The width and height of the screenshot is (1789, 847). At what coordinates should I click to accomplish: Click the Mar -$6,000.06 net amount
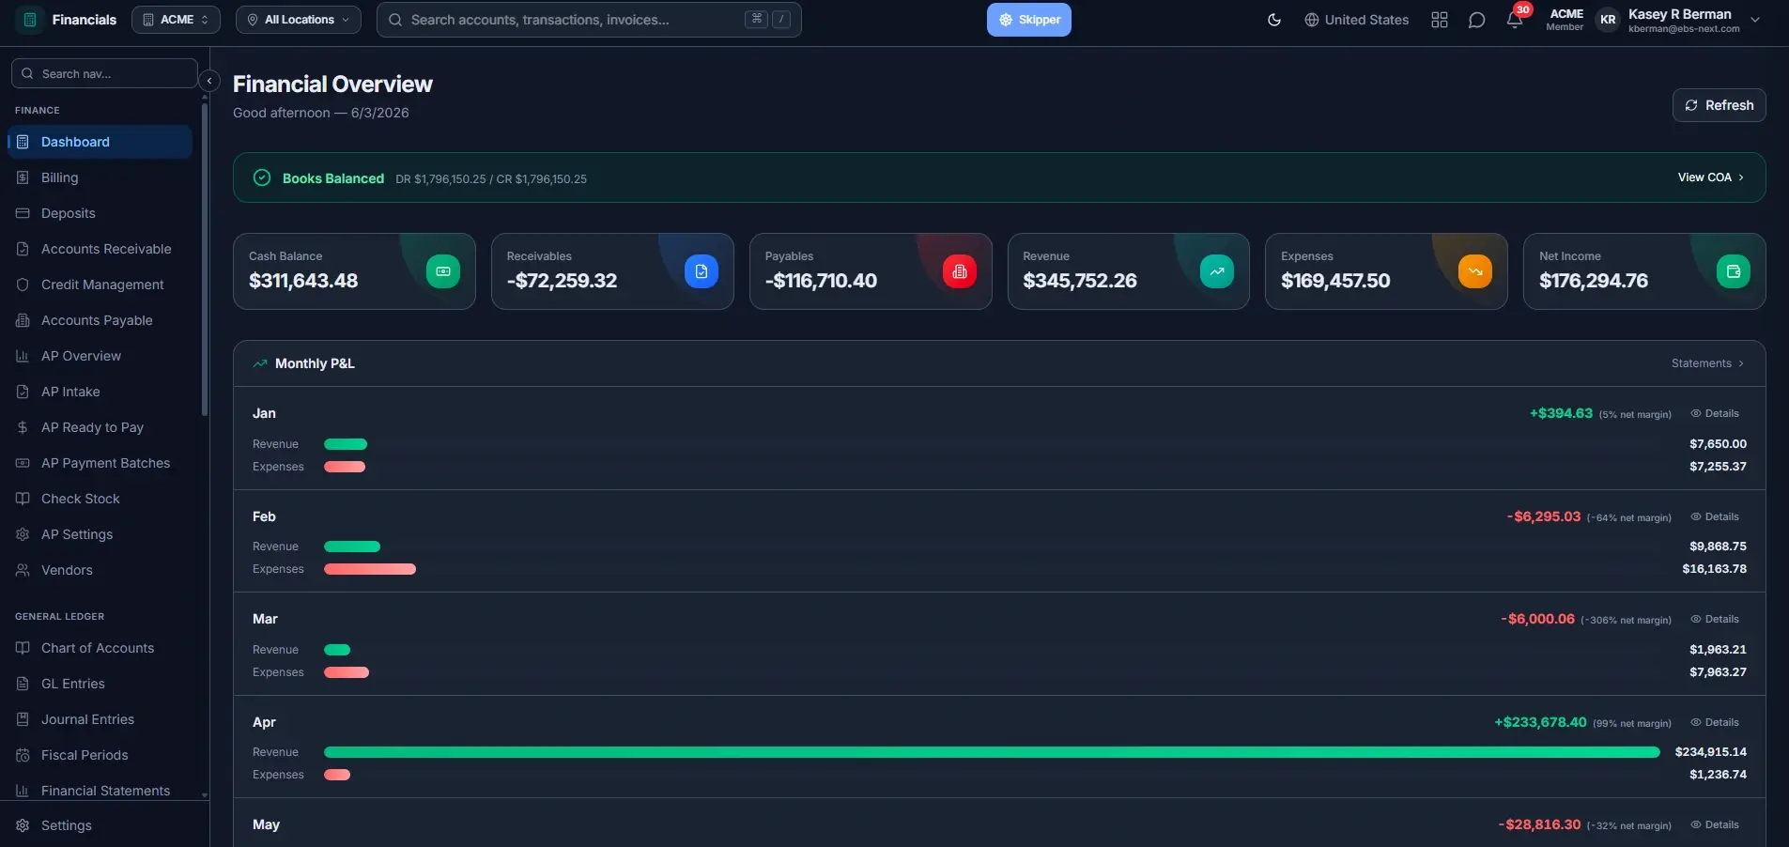tap(1537, 619)
